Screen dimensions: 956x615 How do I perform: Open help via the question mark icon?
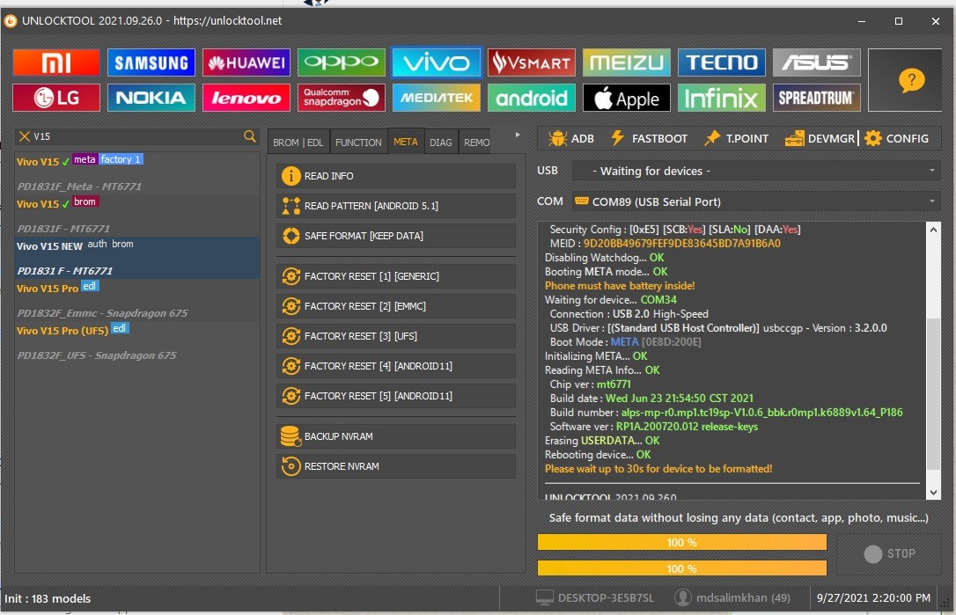point(911,80)
